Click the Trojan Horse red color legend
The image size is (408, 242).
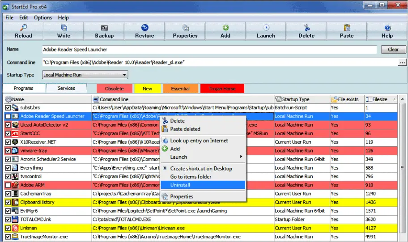click(x=222, y=89)
